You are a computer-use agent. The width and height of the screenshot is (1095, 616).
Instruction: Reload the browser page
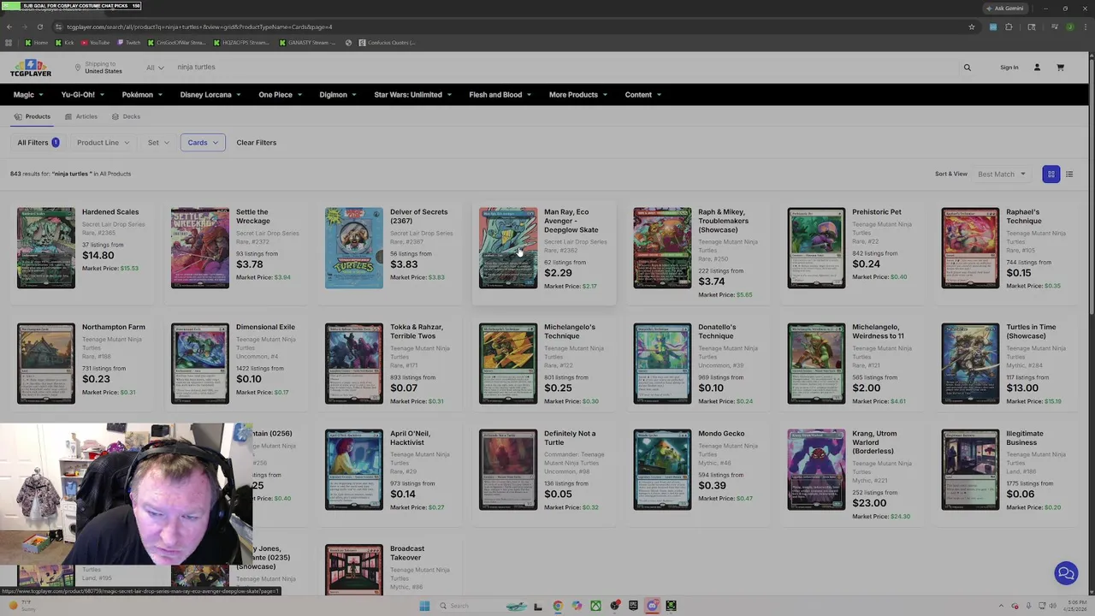point(39,27)
